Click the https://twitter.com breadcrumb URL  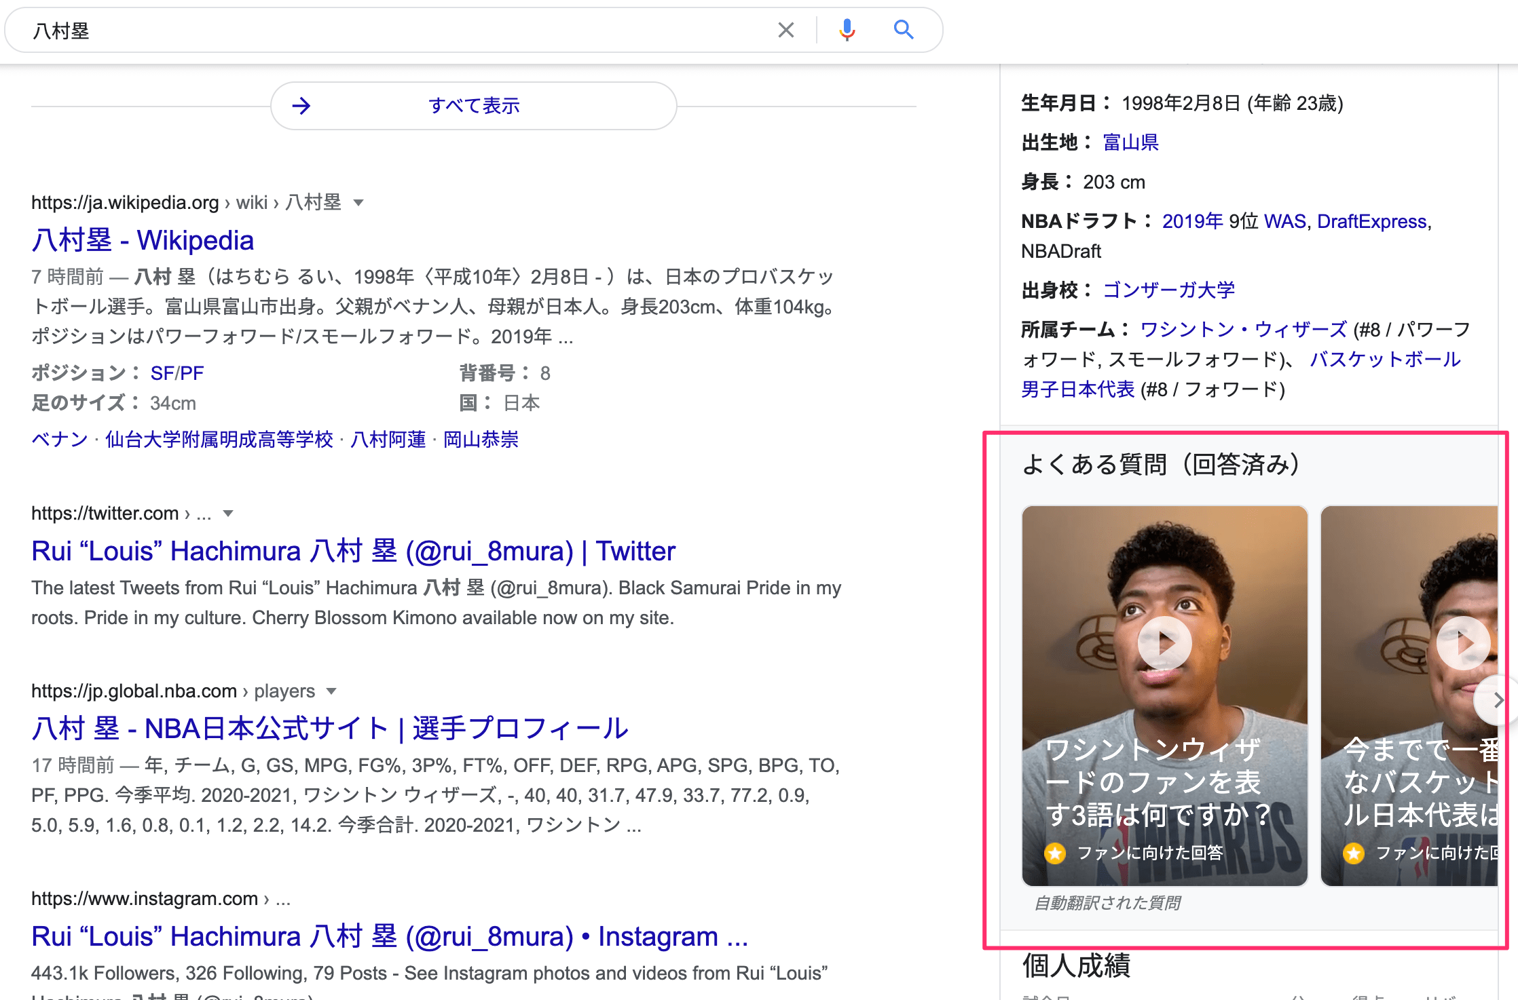tap(105, 514)
